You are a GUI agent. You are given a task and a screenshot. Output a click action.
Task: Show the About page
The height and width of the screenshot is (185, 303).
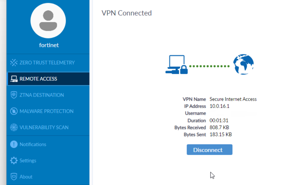pyautogui.click(x=26, y=177)
